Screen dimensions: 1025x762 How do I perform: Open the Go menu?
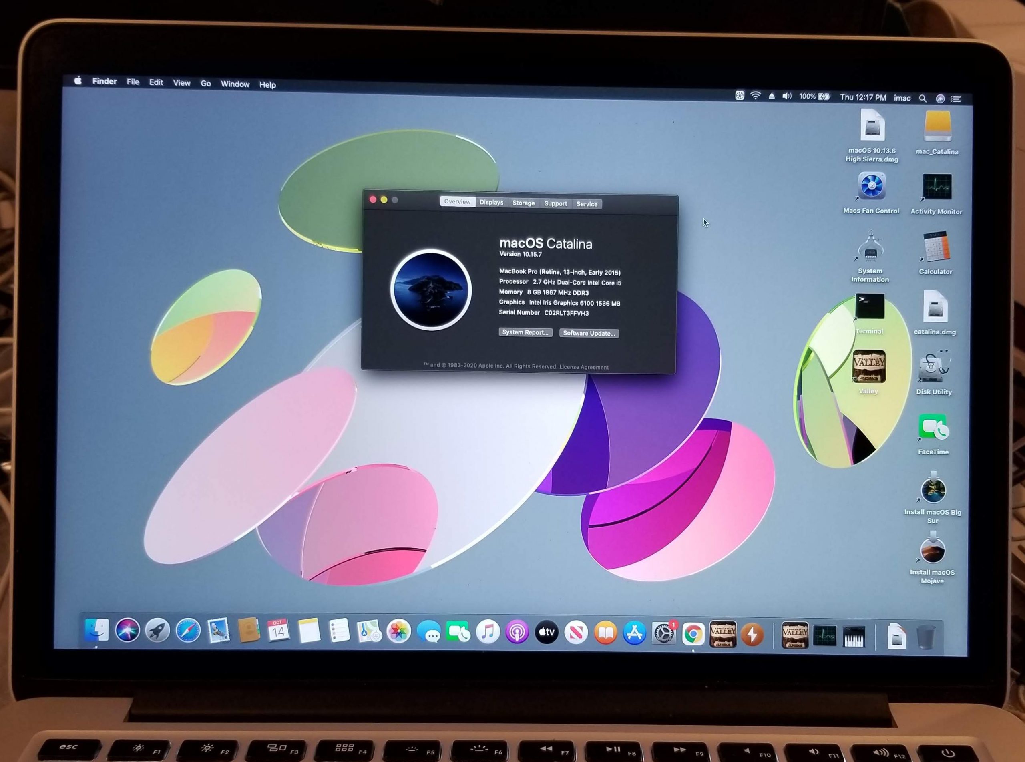(206, 84)
